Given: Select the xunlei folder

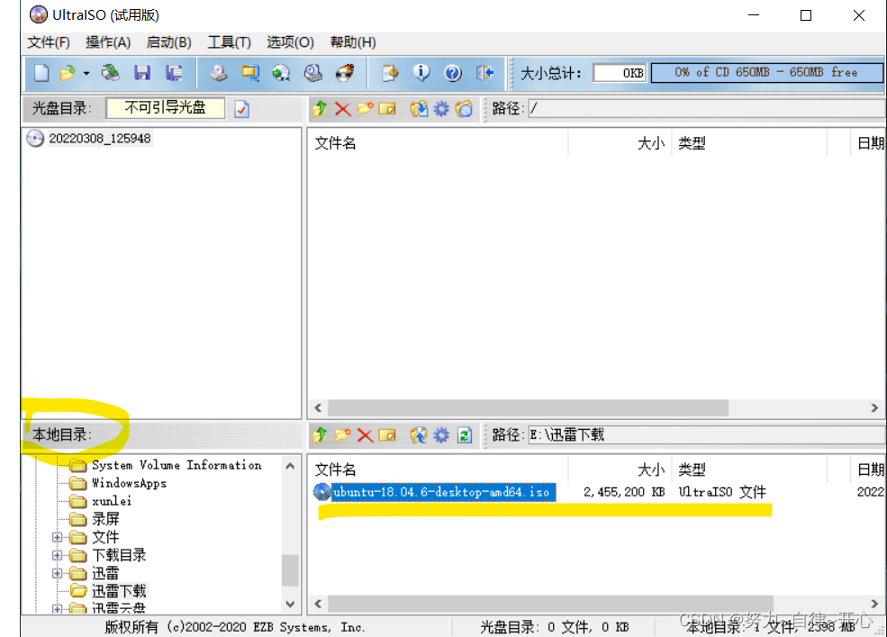Looking at the screenshot, I should click(112, 501).
